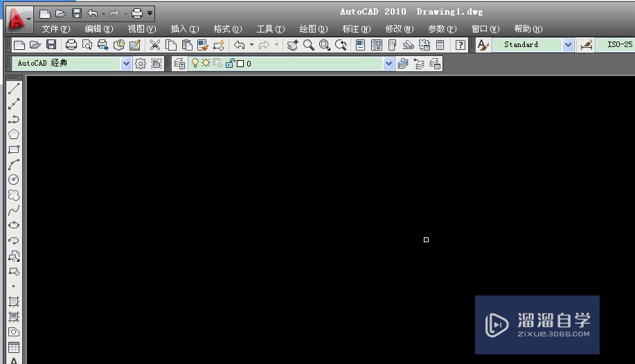Screen dimensions: 635x364
Task: Expand the AutoCAD 经典 workspace dropdown
Action: (126, 64)
